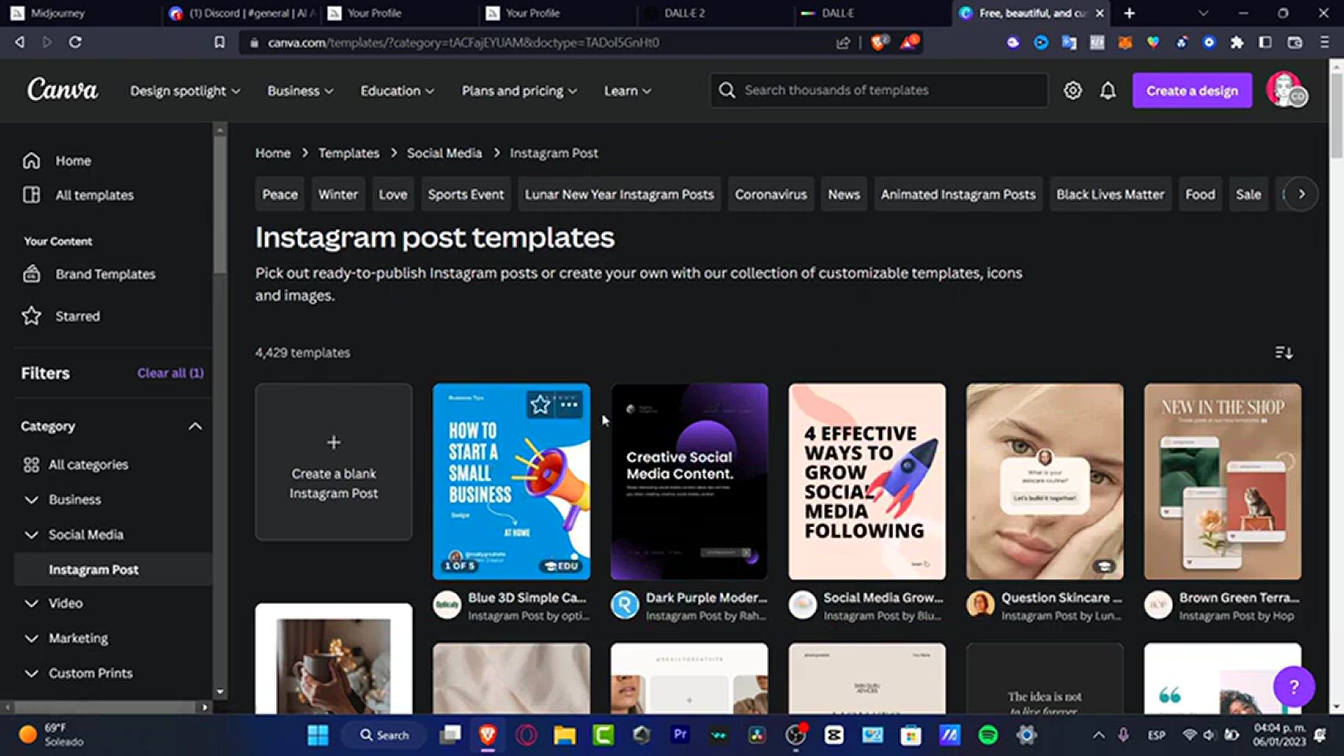Click the browser back arrow

(x=19, y=42)
